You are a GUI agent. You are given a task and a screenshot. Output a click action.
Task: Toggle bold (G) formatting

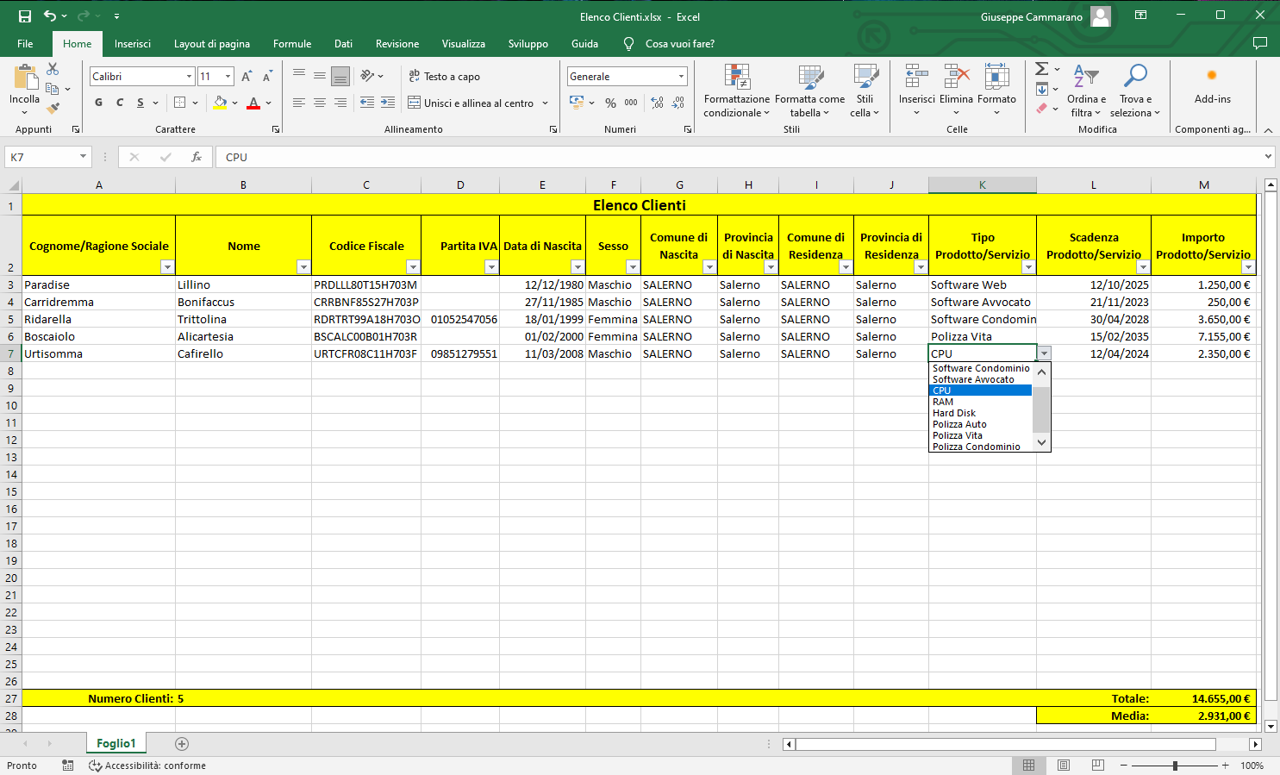[98, 103]
